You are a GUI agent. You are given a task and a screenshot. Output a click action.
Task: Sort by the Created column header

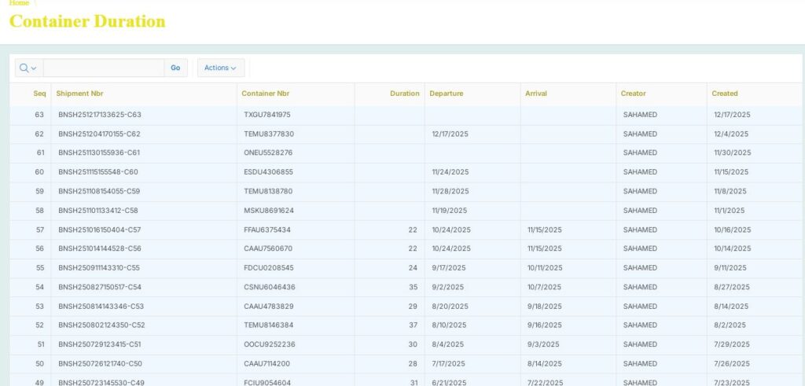click(724, 94)
